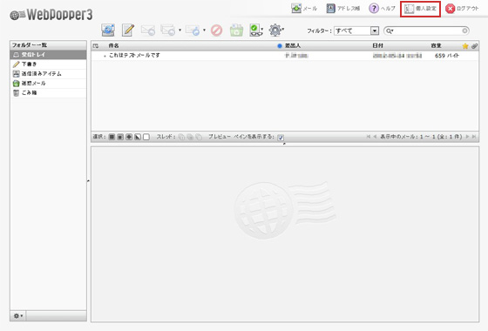Open reply all dropdown arrow
Image resolution: width=488 pixels, height=331 pixels.
click(180, 30)
